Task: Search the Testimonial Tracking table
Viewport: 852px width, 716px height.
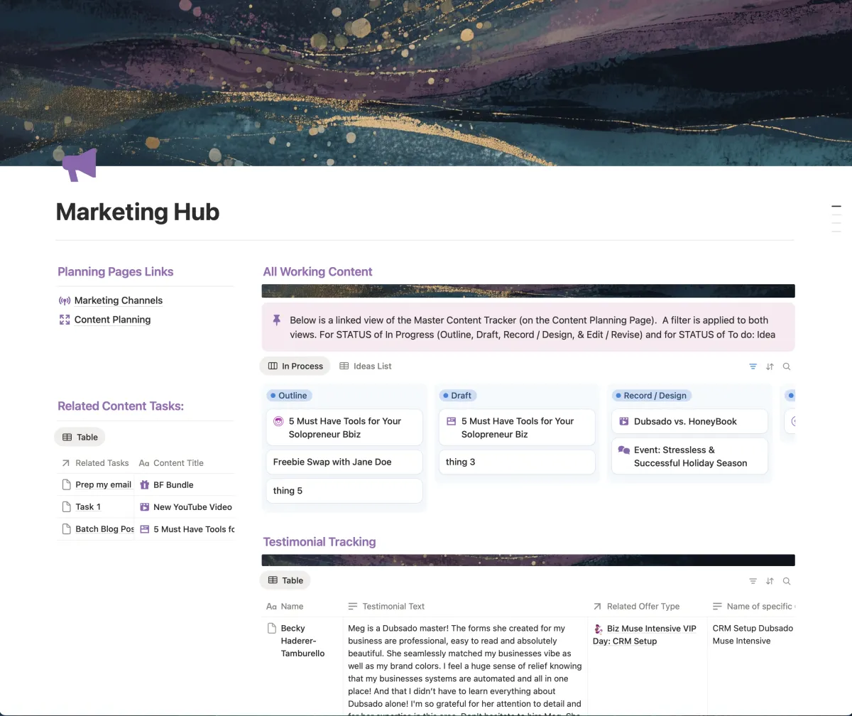Action: pyautogui.click(x=787, y=581)
